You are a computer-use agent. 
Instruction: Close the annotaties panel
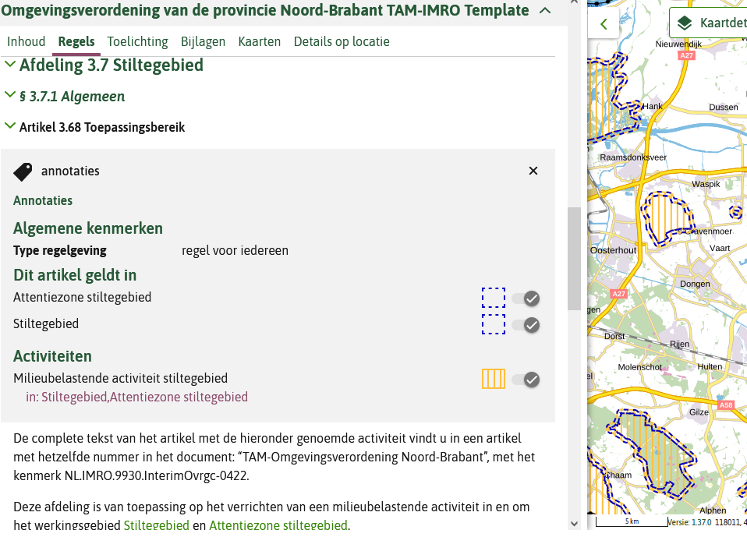[533, 171]
